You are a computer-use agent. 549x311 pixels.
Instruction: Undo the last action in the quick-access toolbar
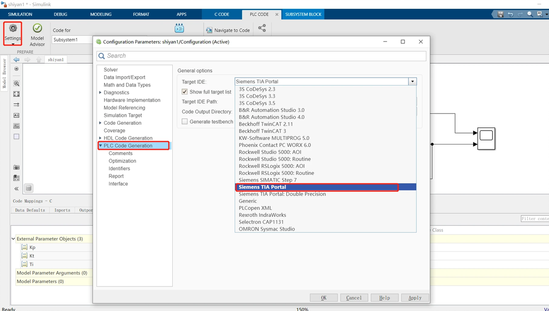510,14
